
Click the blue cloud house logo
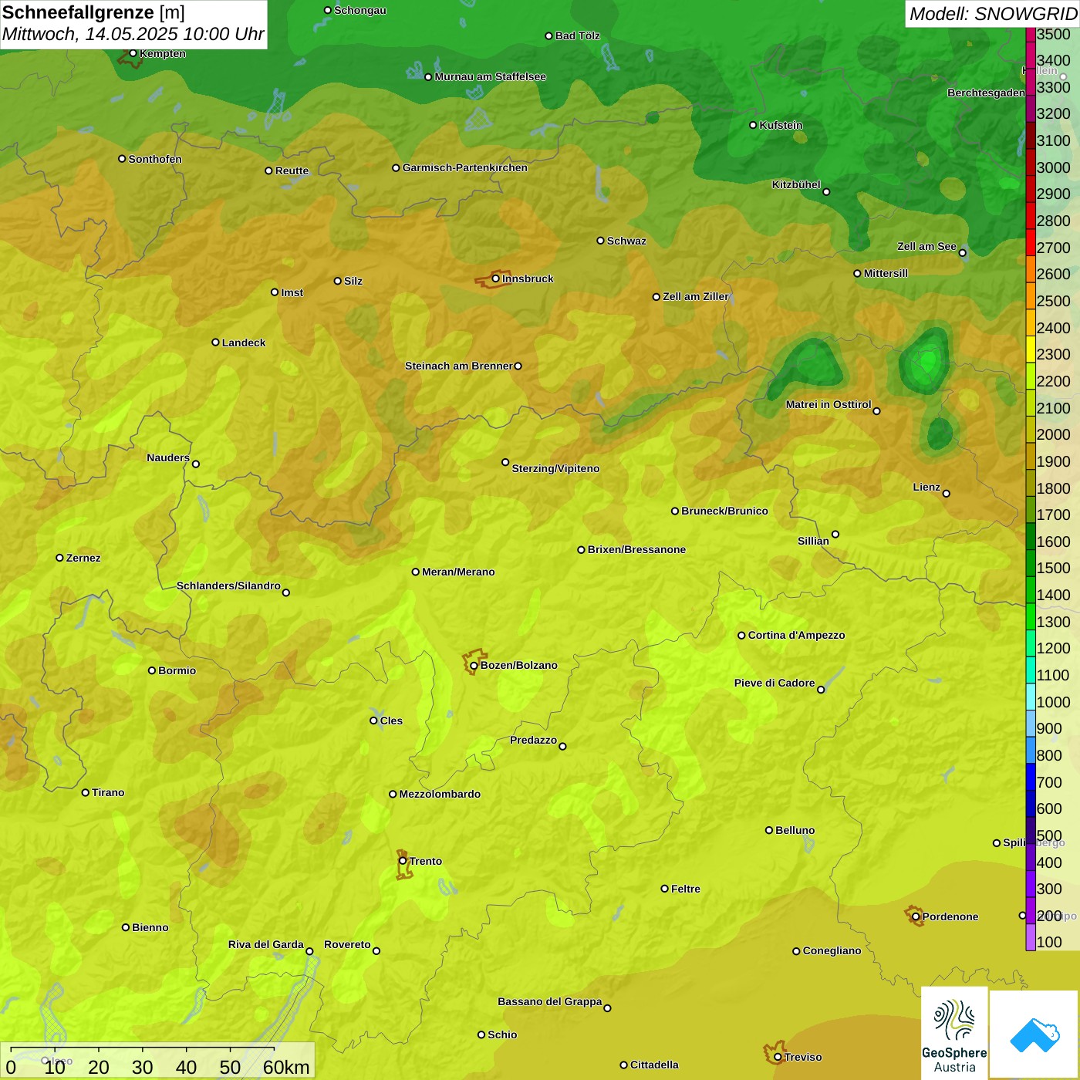pos(1034,1034)
